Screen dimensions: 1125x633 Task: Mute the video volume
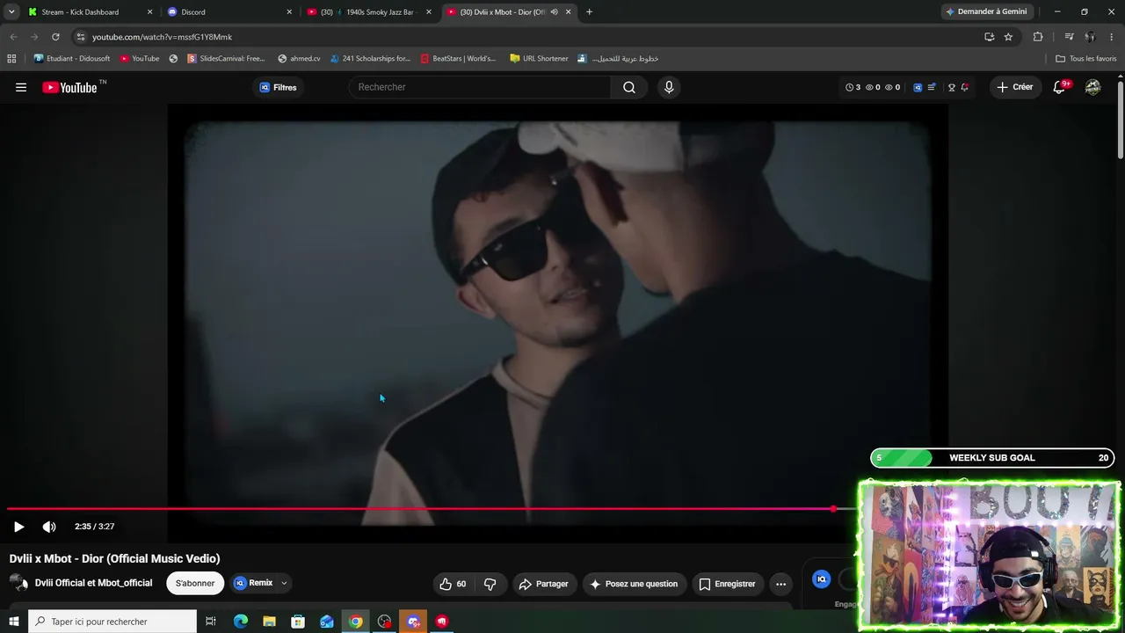point(49,527)
